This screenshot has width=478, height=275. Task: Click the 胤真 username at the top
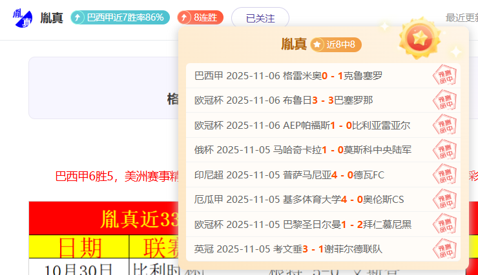click(51, 18)
